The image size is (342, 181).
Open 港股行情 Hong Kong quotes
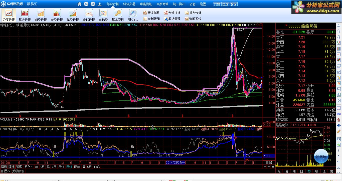tap(57, 15)
